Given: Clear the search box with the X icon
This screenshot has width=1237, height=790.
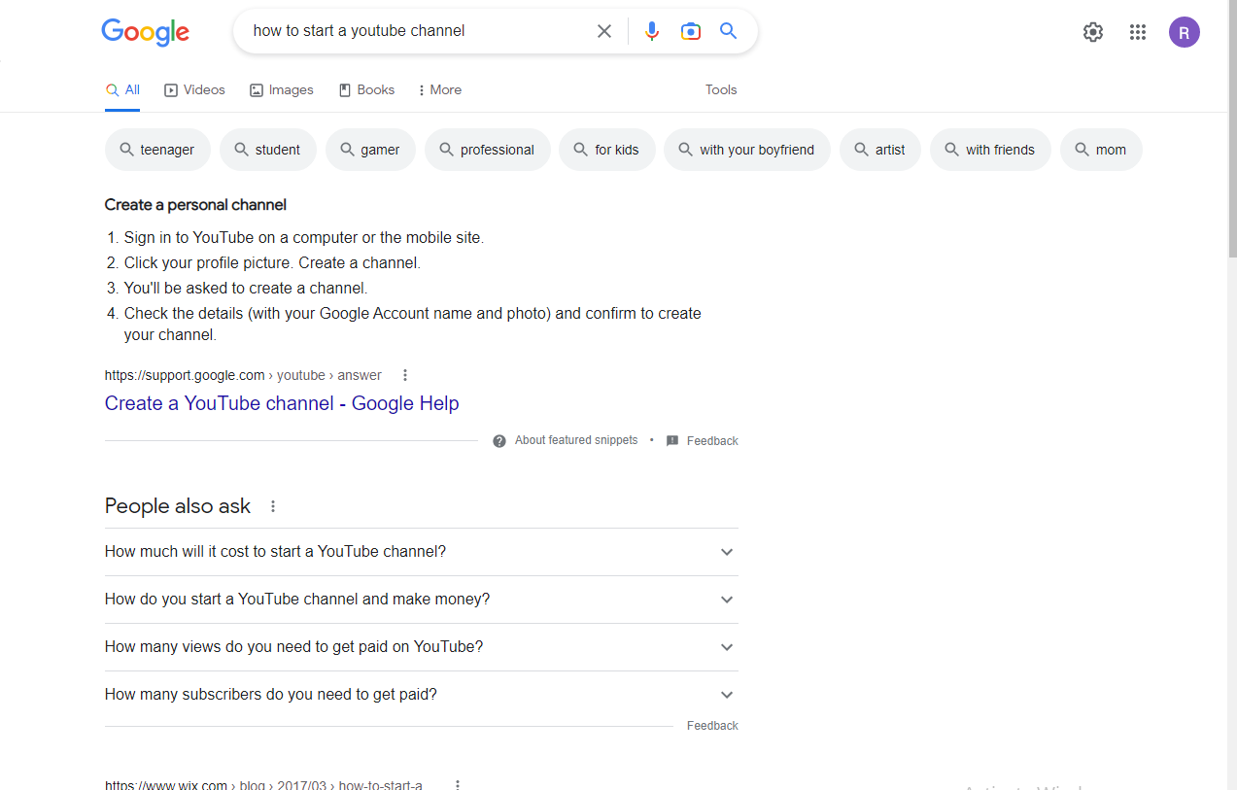Looking at the screenshot, I should 604,31.
